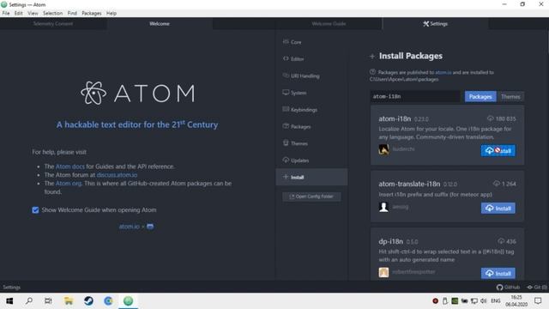549x309 pixels.
Task: Open Themes section in settings sidebar
Action: pyautogui.click(x=312, y=143)
